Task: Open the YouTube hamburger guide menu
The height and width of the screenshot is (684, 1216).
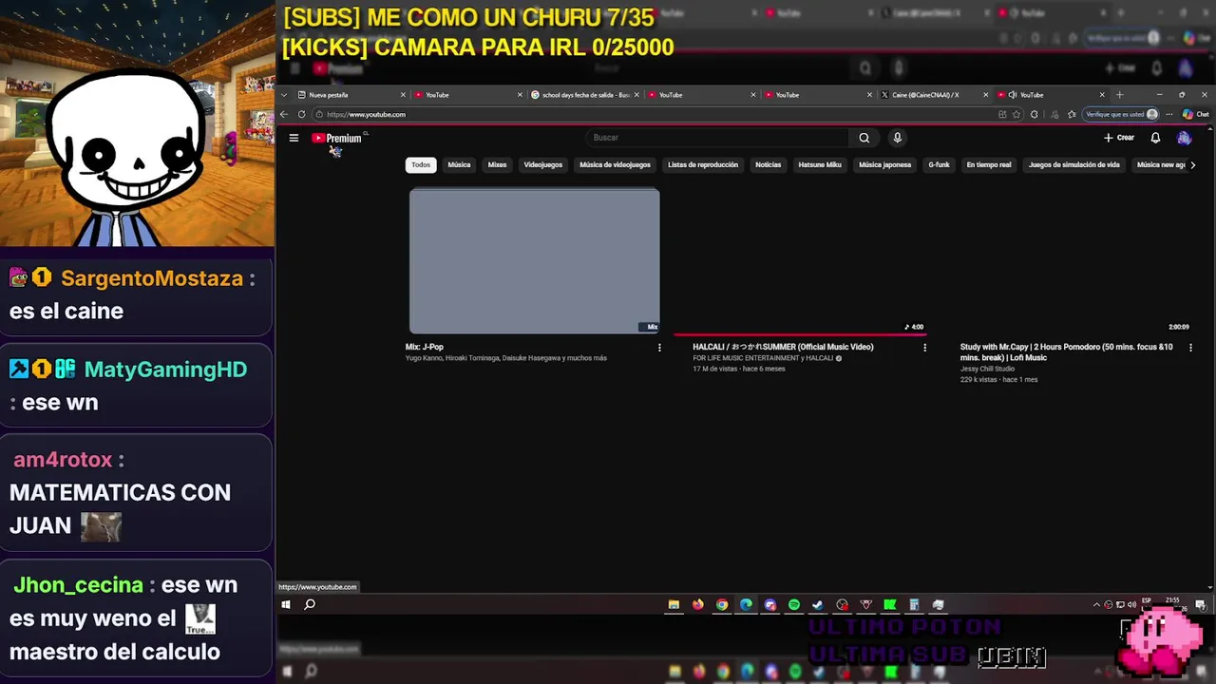Action: (x=294, y=138)
